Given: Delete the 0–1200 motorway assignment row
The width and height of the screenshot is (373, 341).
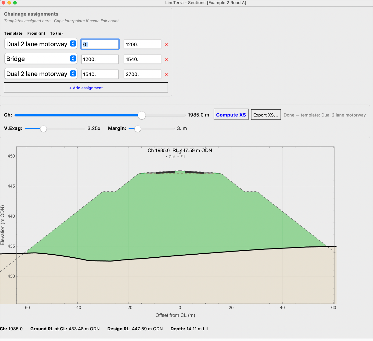Looking at the screenshot, I should point(166,45).
